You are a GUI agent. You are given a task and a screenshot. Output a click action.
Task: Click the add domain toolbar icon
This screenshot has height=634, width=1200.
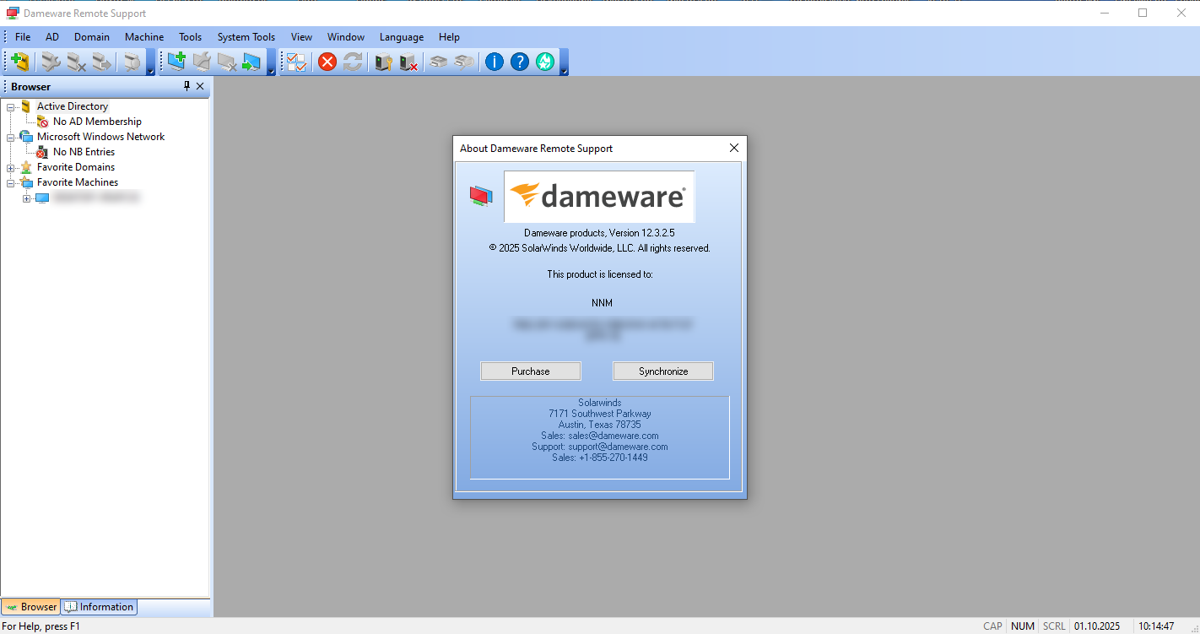pyautogui.click(x=19, y=62)
